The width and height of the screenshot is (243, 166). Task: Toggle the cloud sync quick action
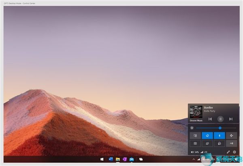click(220, 143)
